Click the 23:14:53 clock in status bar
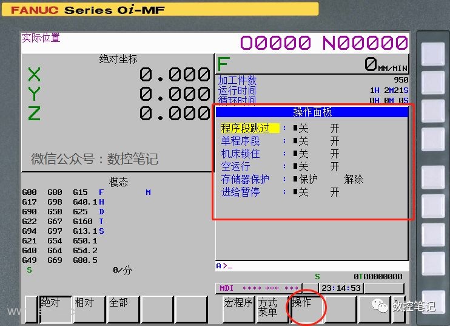Screen dimensions: 450x326 (x=341, y=288)
